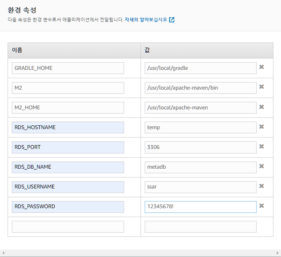Edit the /usr/local/gradle value field
Screen dimensions: 281x257
(201, 68)
